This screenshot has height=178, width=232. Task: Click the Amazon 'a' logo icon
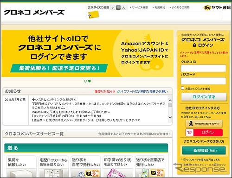click(x=191, y=124)
